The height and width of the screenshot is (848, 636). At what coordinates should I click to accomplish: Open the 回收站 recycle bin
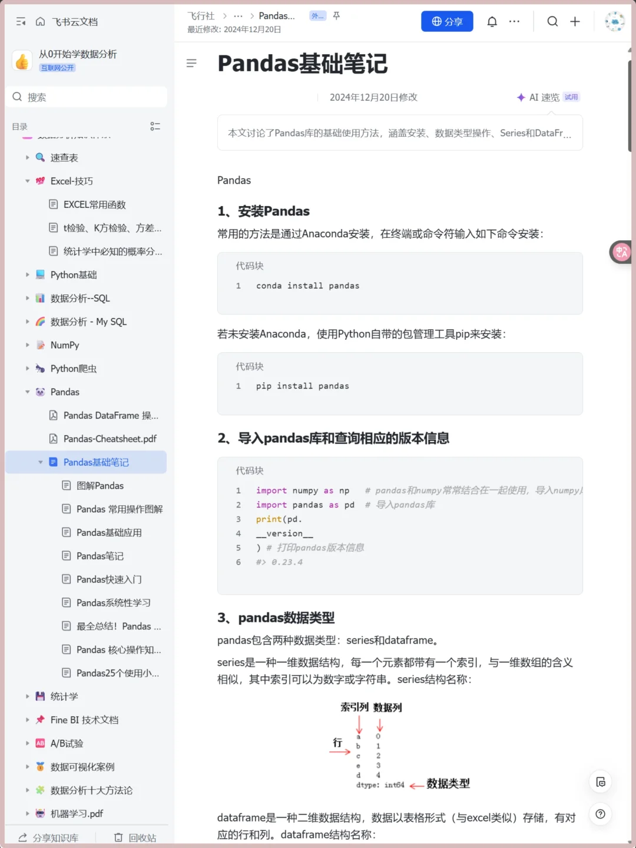tap(134, 837)
